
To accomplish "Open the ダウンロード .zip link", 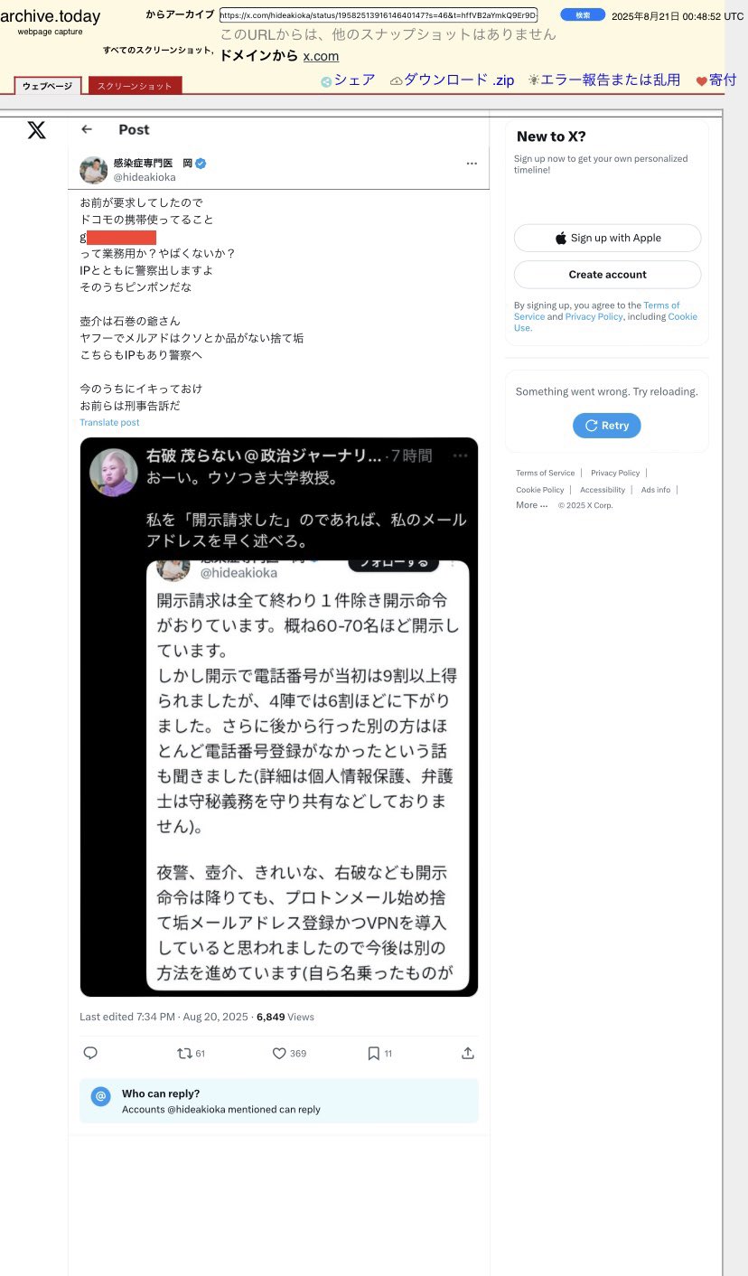I will click(x=452, y=80).
